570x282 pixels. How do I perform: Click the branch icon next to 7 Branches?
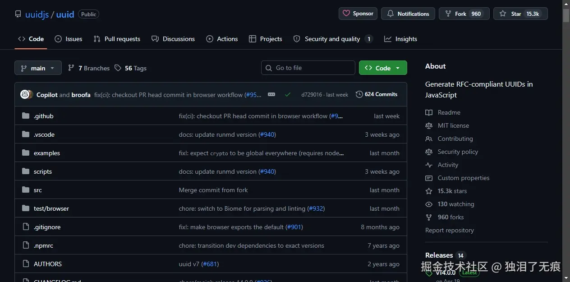(71, 68)
